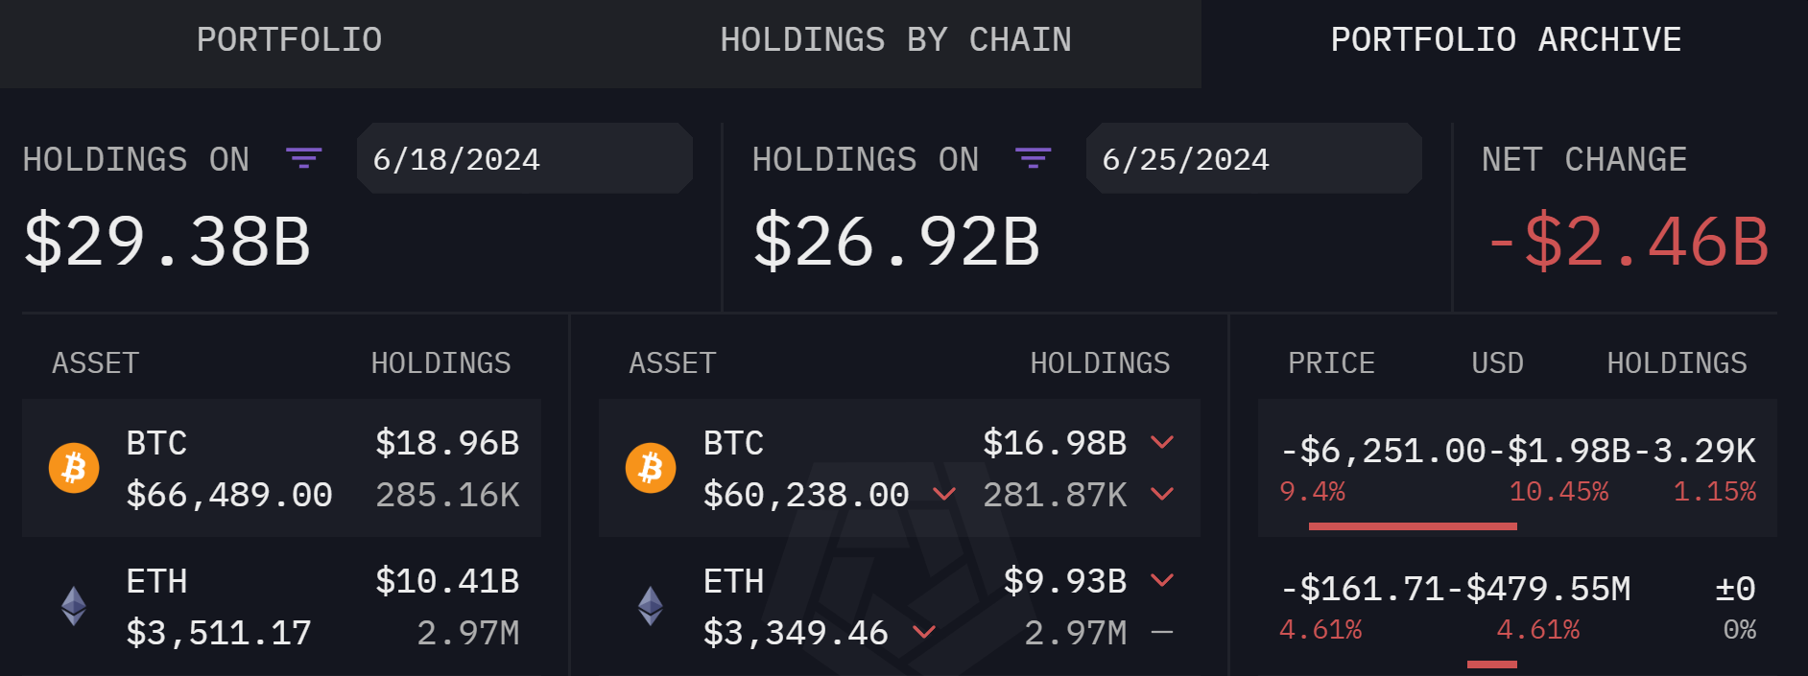1808x676 pixels.
Task: Click red down arrow beside $16.98B BTC value
Action: coord(1162,442)
